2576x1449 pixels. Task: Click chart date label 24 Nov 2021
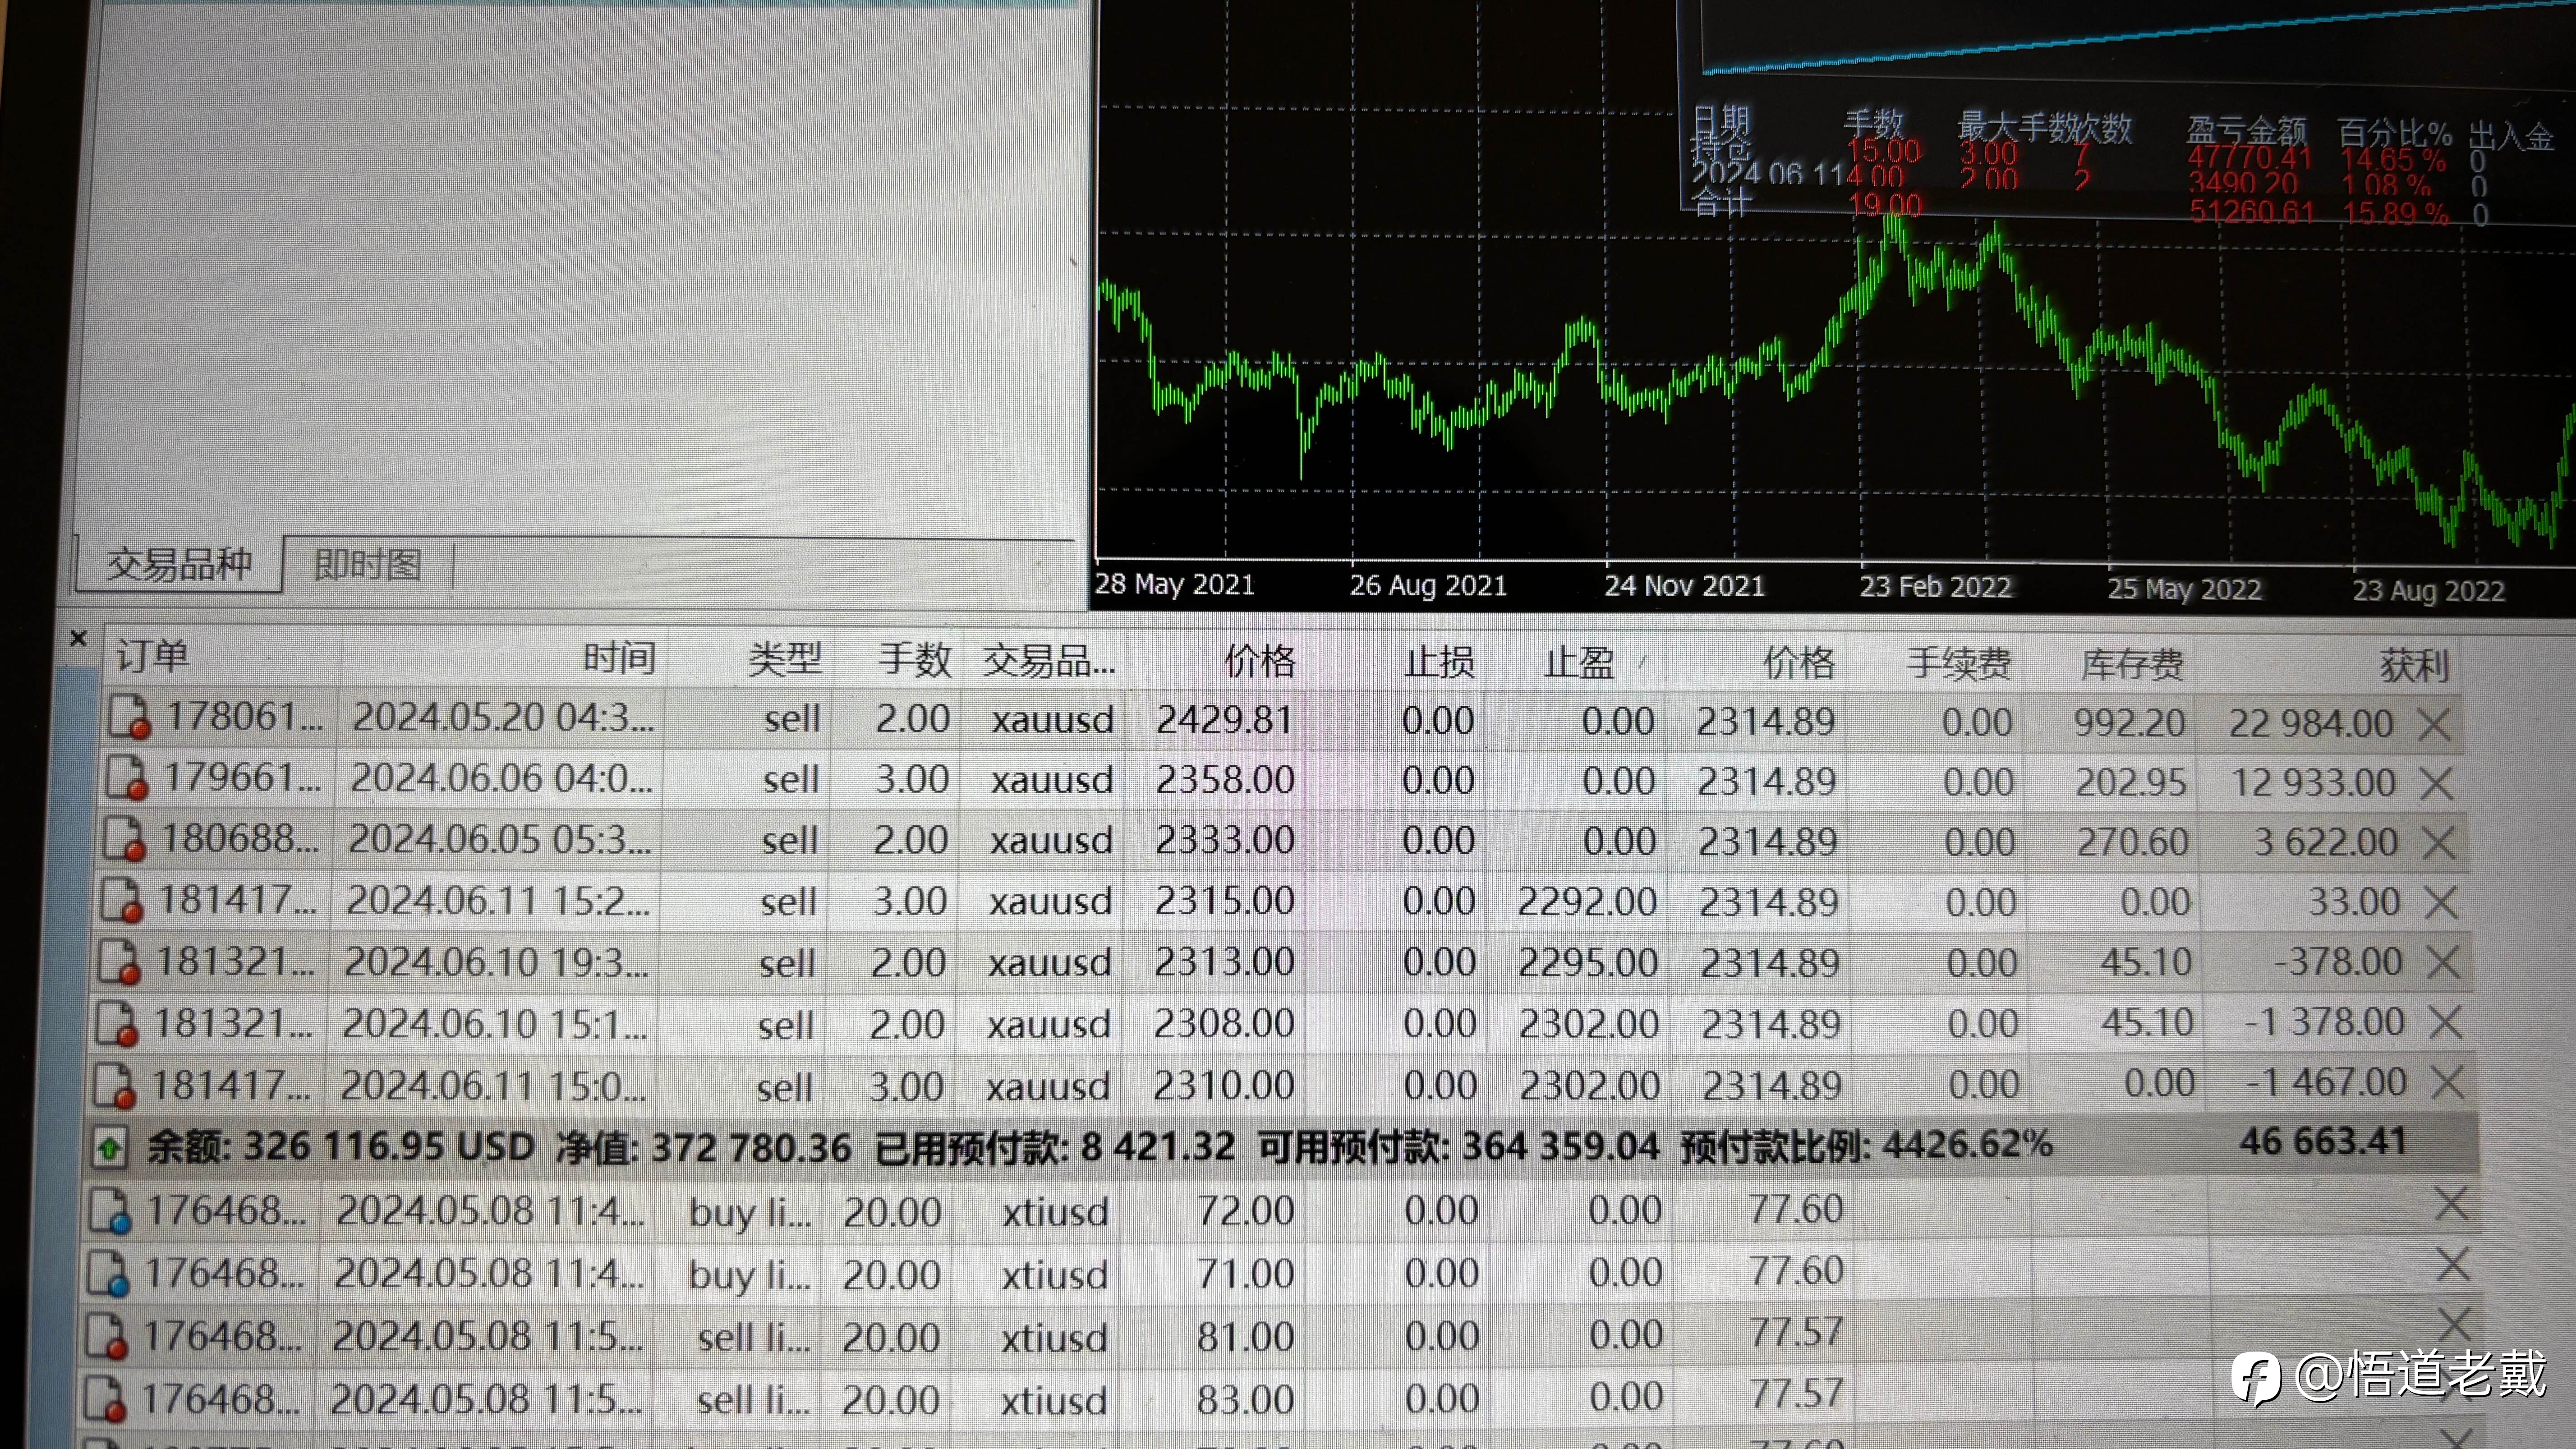point(1685,586)
